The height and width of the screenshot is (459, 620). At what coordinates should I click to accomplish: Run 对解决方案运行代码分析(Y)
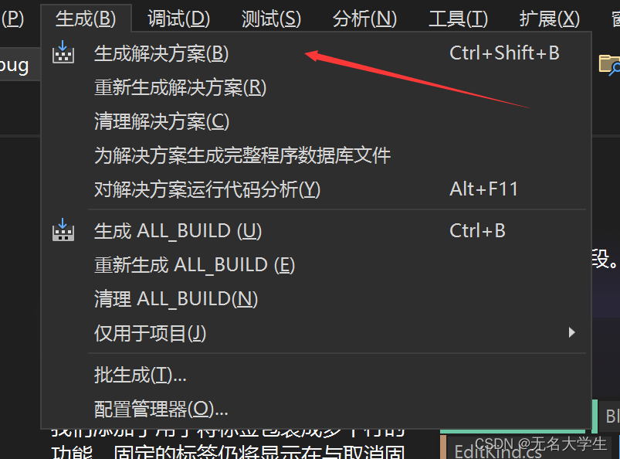click(316, 189)
